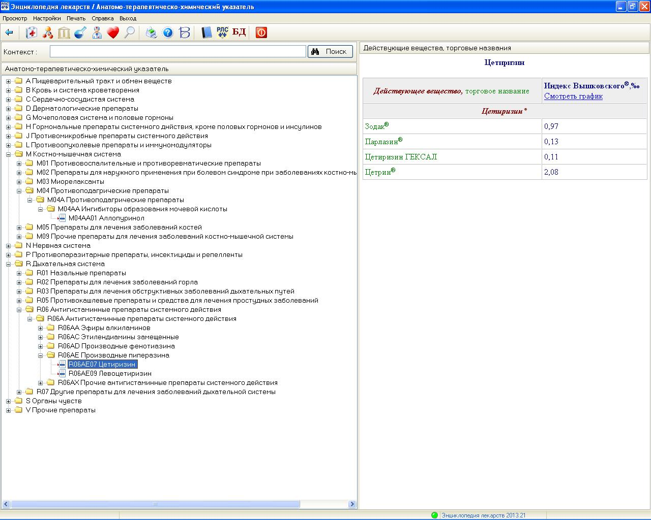Click the red heart toolbar icon

tap(113, 32)
